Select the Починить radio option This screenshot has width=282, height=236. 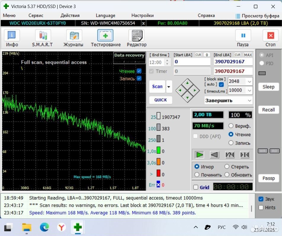[x=197, y=175]
